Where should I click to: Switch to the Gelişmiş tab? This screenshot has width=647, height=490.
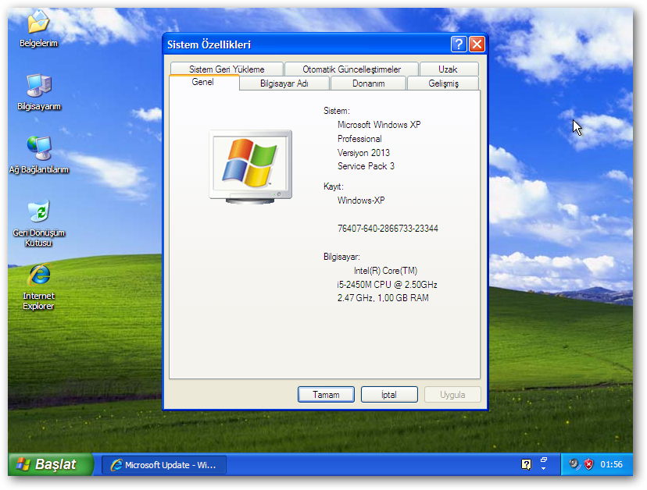pos(443,83)
